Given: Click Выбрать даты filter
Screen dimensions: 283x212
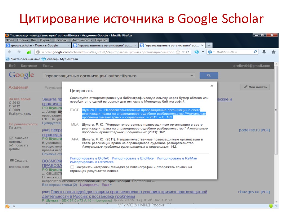Looking at the screenshot, I should (x=20, y=114).
